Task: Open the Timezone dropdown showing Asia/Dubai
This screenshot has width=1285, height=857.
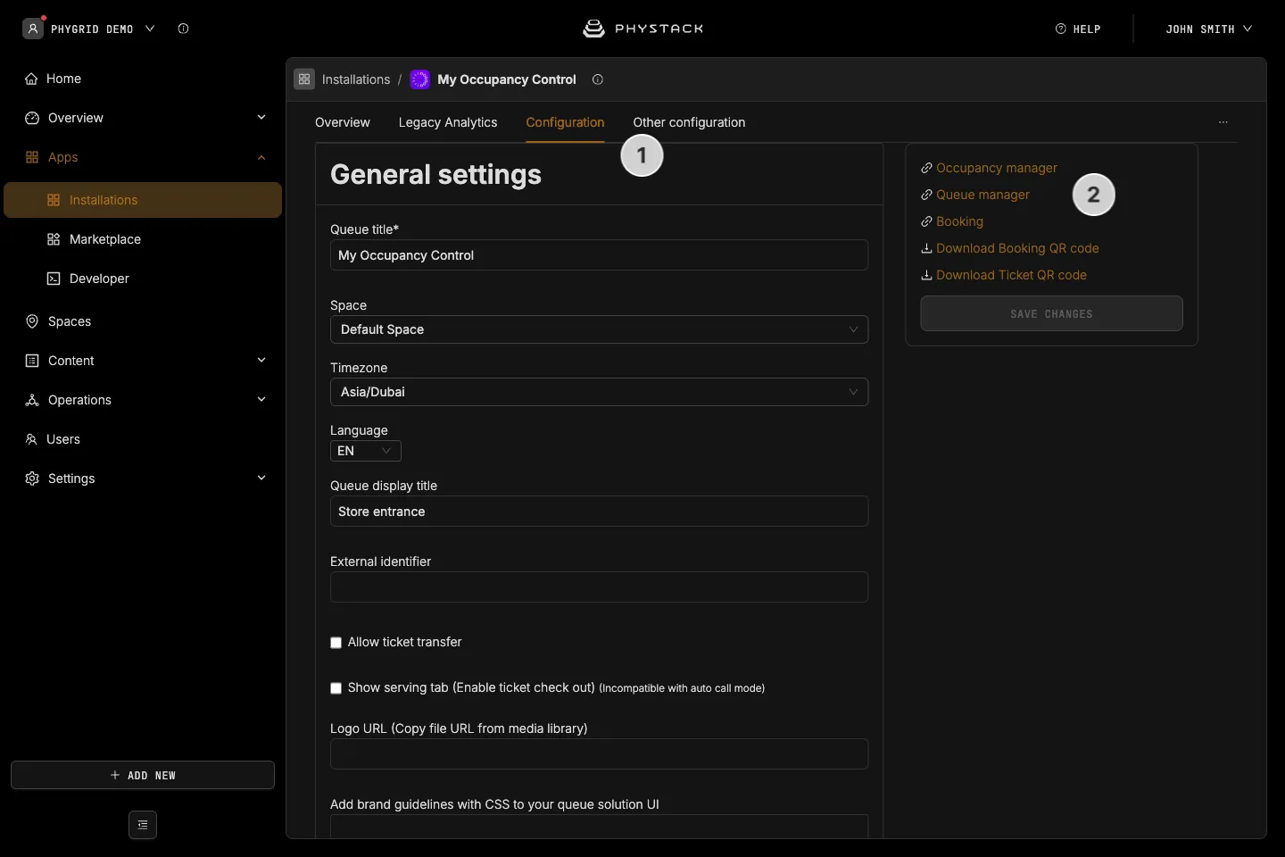Action: coord(599,392)
